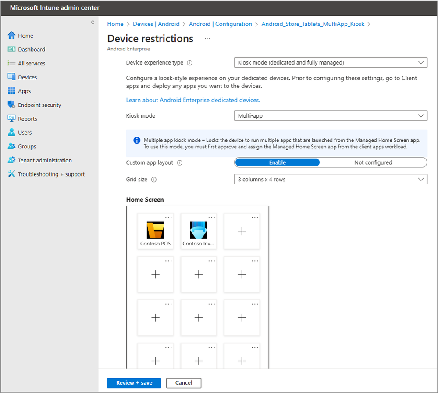This screenshot has height=393, width=438.
Task: Click the Contoso POS tile label
Action: point(155,244)
